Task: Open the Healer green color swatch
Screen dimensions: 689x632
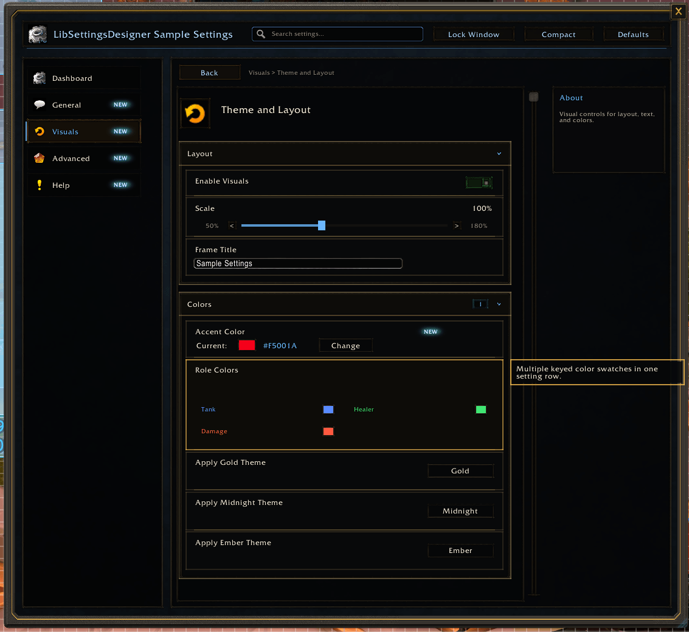Action: [x=481, y=410]
